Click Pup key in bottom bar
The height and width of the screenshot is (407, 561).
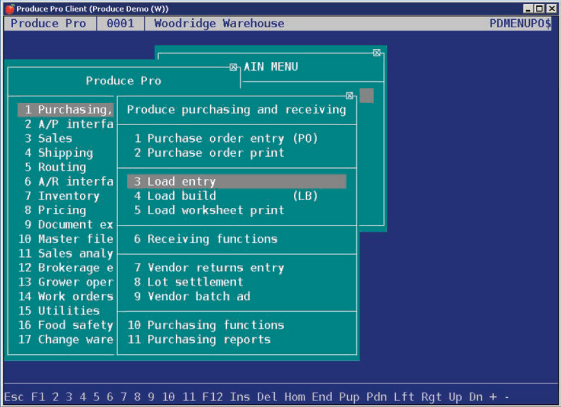pyautogui.click(x=349, y=397)
